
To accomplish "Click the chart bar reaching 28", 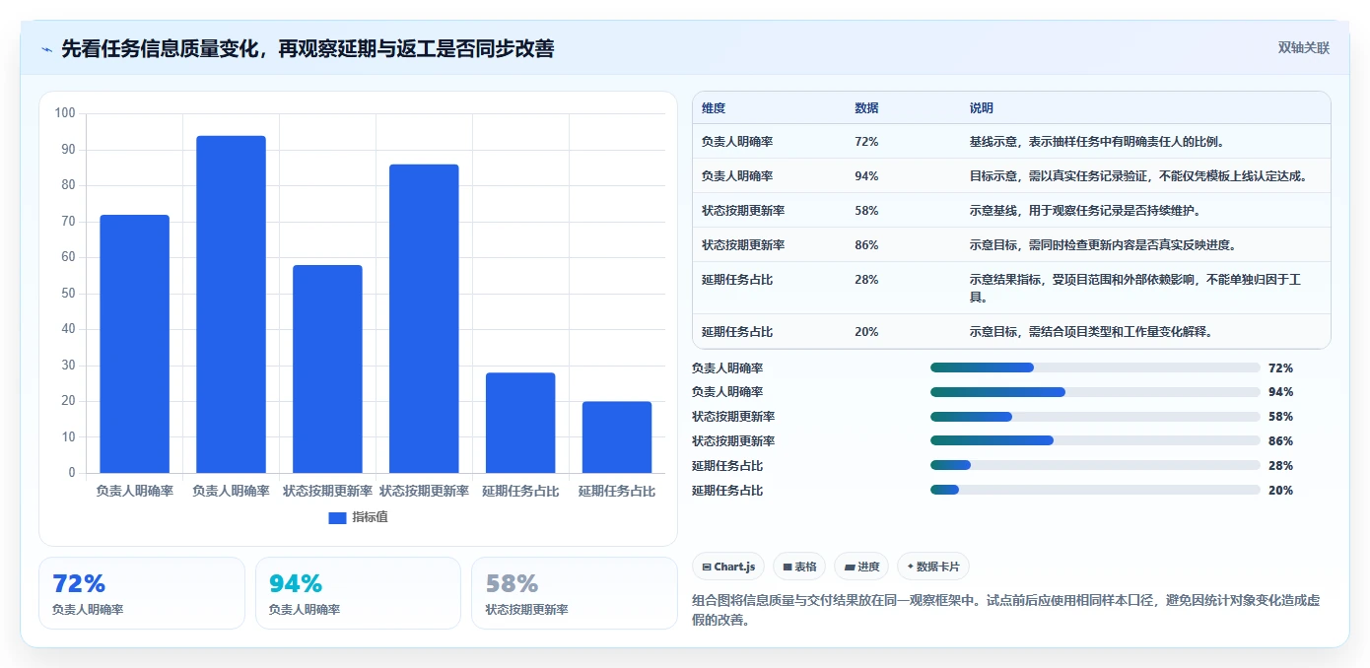I will coord(520,423).
